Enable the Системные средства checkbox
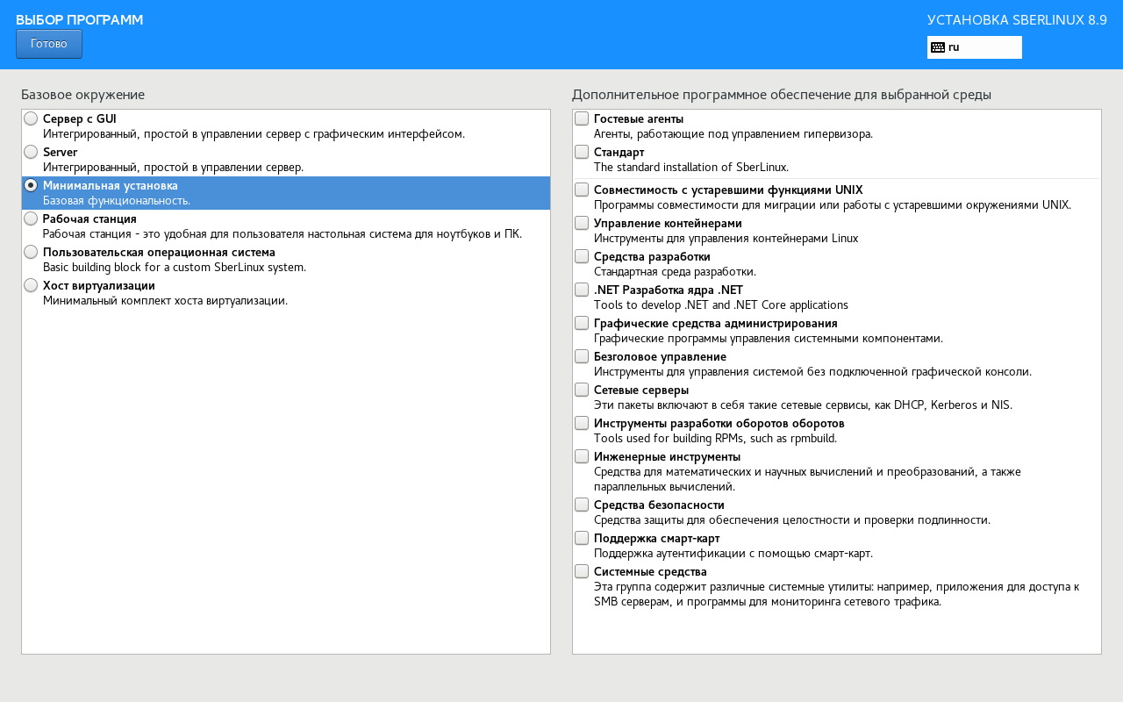Image resolution: width=1123 pixels, height=702 pixels. [582, 571]
